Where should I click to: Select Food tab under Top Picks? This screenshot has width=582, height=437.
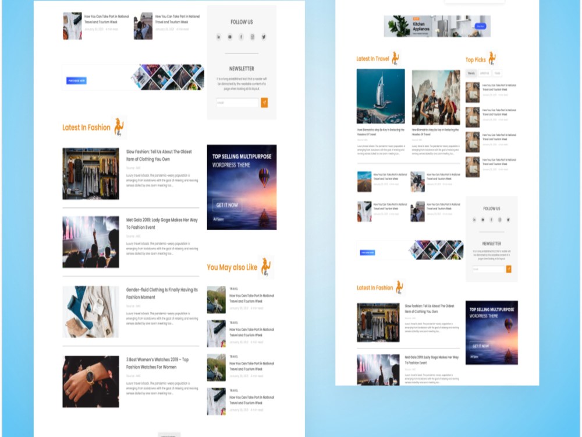coord(498,73)
